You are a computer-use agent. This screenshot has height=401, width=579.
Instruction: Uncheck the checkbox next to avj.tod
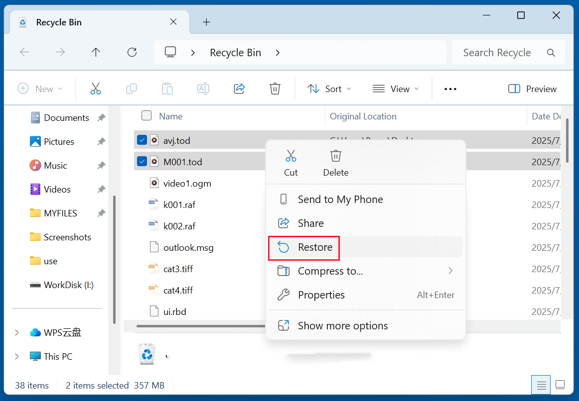(x=141, y=140)
